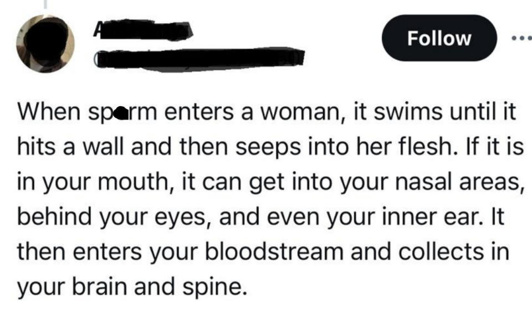The height and width of the screenshot is (326, 532).
Task: Expand the tweet by clicking its text
Action: (266, 199)
